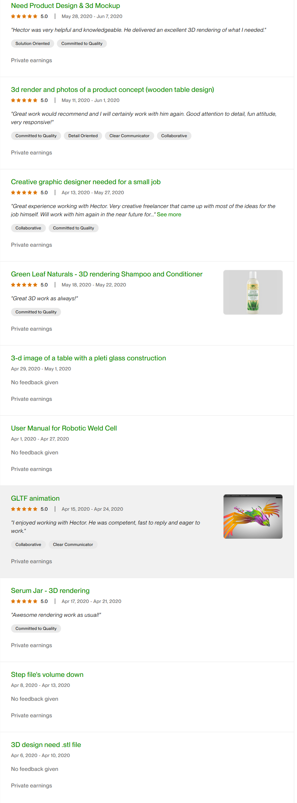Image resolution: width=297 pixels, height=803 pixels.
Task: Open 'Serum Jar - 3D rendering' job
Action: pos(50,591)
